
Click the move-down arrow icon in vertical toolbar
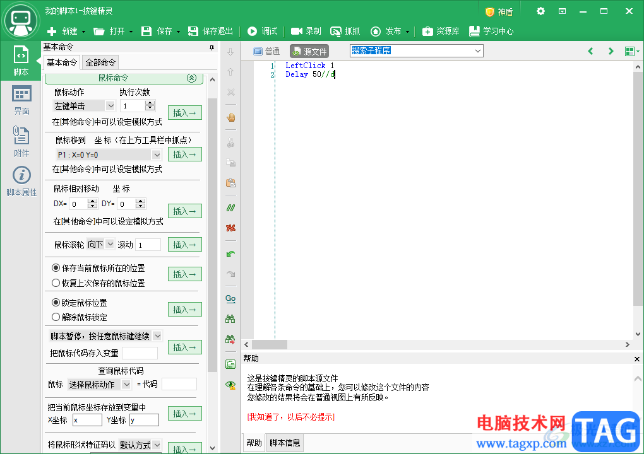[x=230, y=52]
